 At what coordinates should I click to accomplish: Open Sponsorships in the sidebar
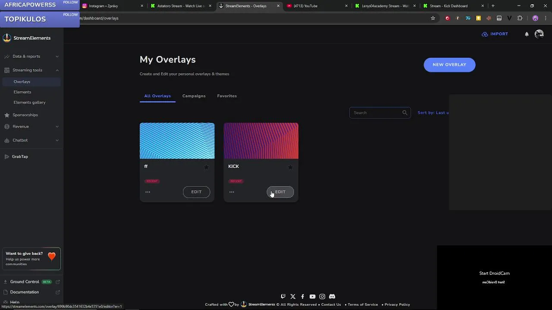click(25, 115)
